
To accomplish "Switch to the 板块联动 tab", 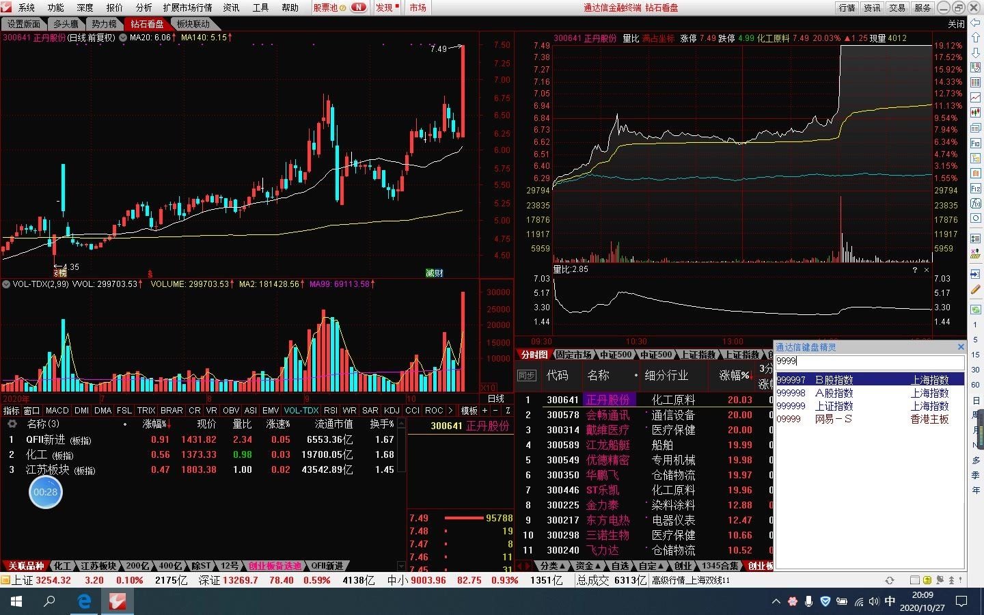I will click(193, 24).
